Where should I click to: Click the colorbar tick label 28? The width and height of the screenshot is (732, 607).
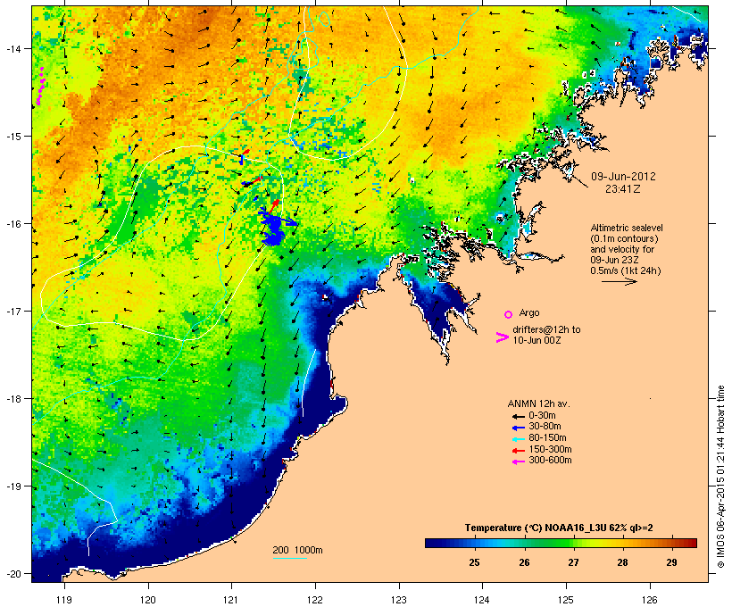coord(623,562)
